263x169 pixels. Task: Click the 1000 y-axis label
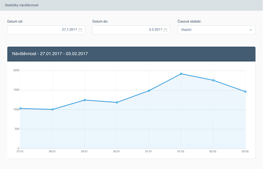click(16, 109)
